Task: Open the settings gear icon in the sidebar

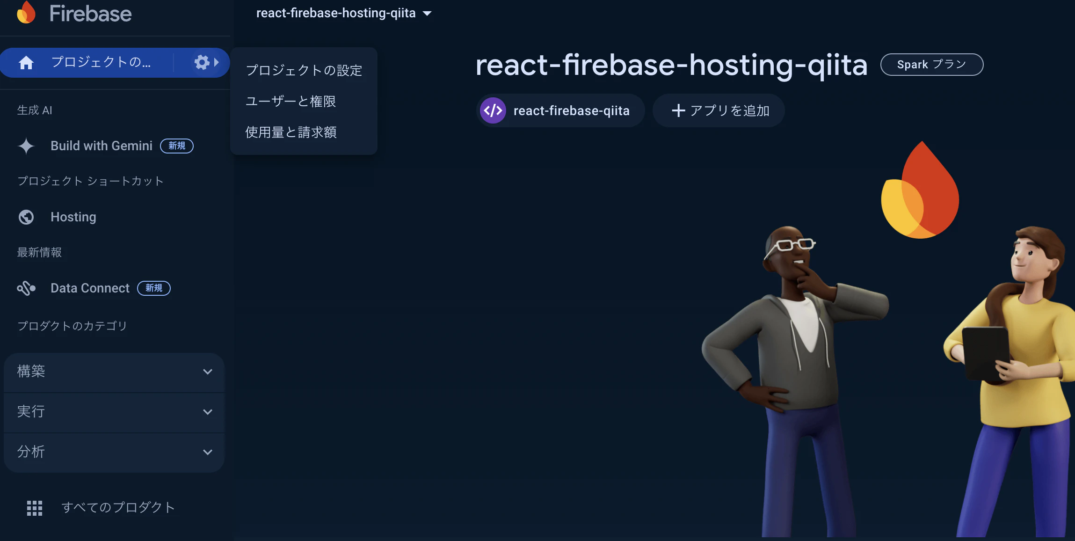Action: (202, 62)
